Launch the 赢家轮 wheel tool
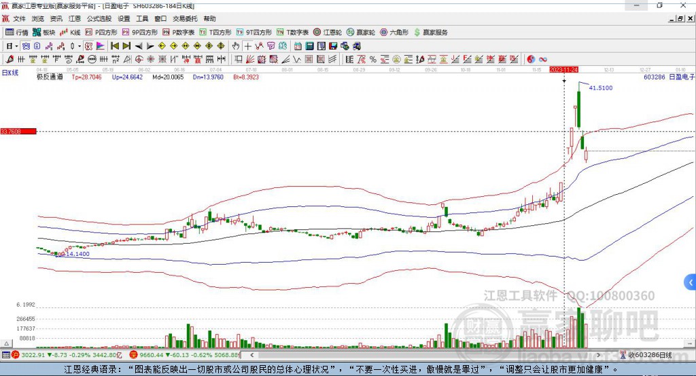The height and width of the screenshot is (376, 696). [360, 33]
